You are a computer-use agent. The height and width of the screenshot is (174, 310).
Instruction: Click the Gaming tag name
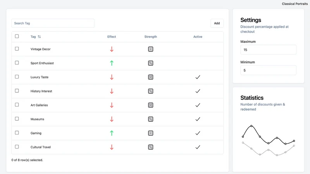point(36,133)
